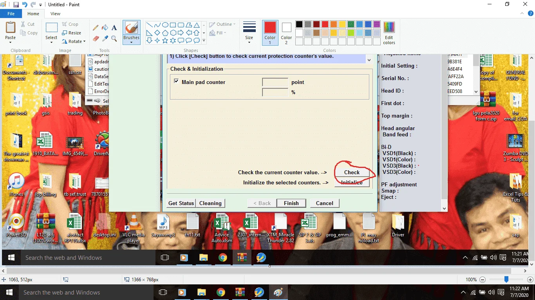
Task: Click the Copy button
Action: 29,33
